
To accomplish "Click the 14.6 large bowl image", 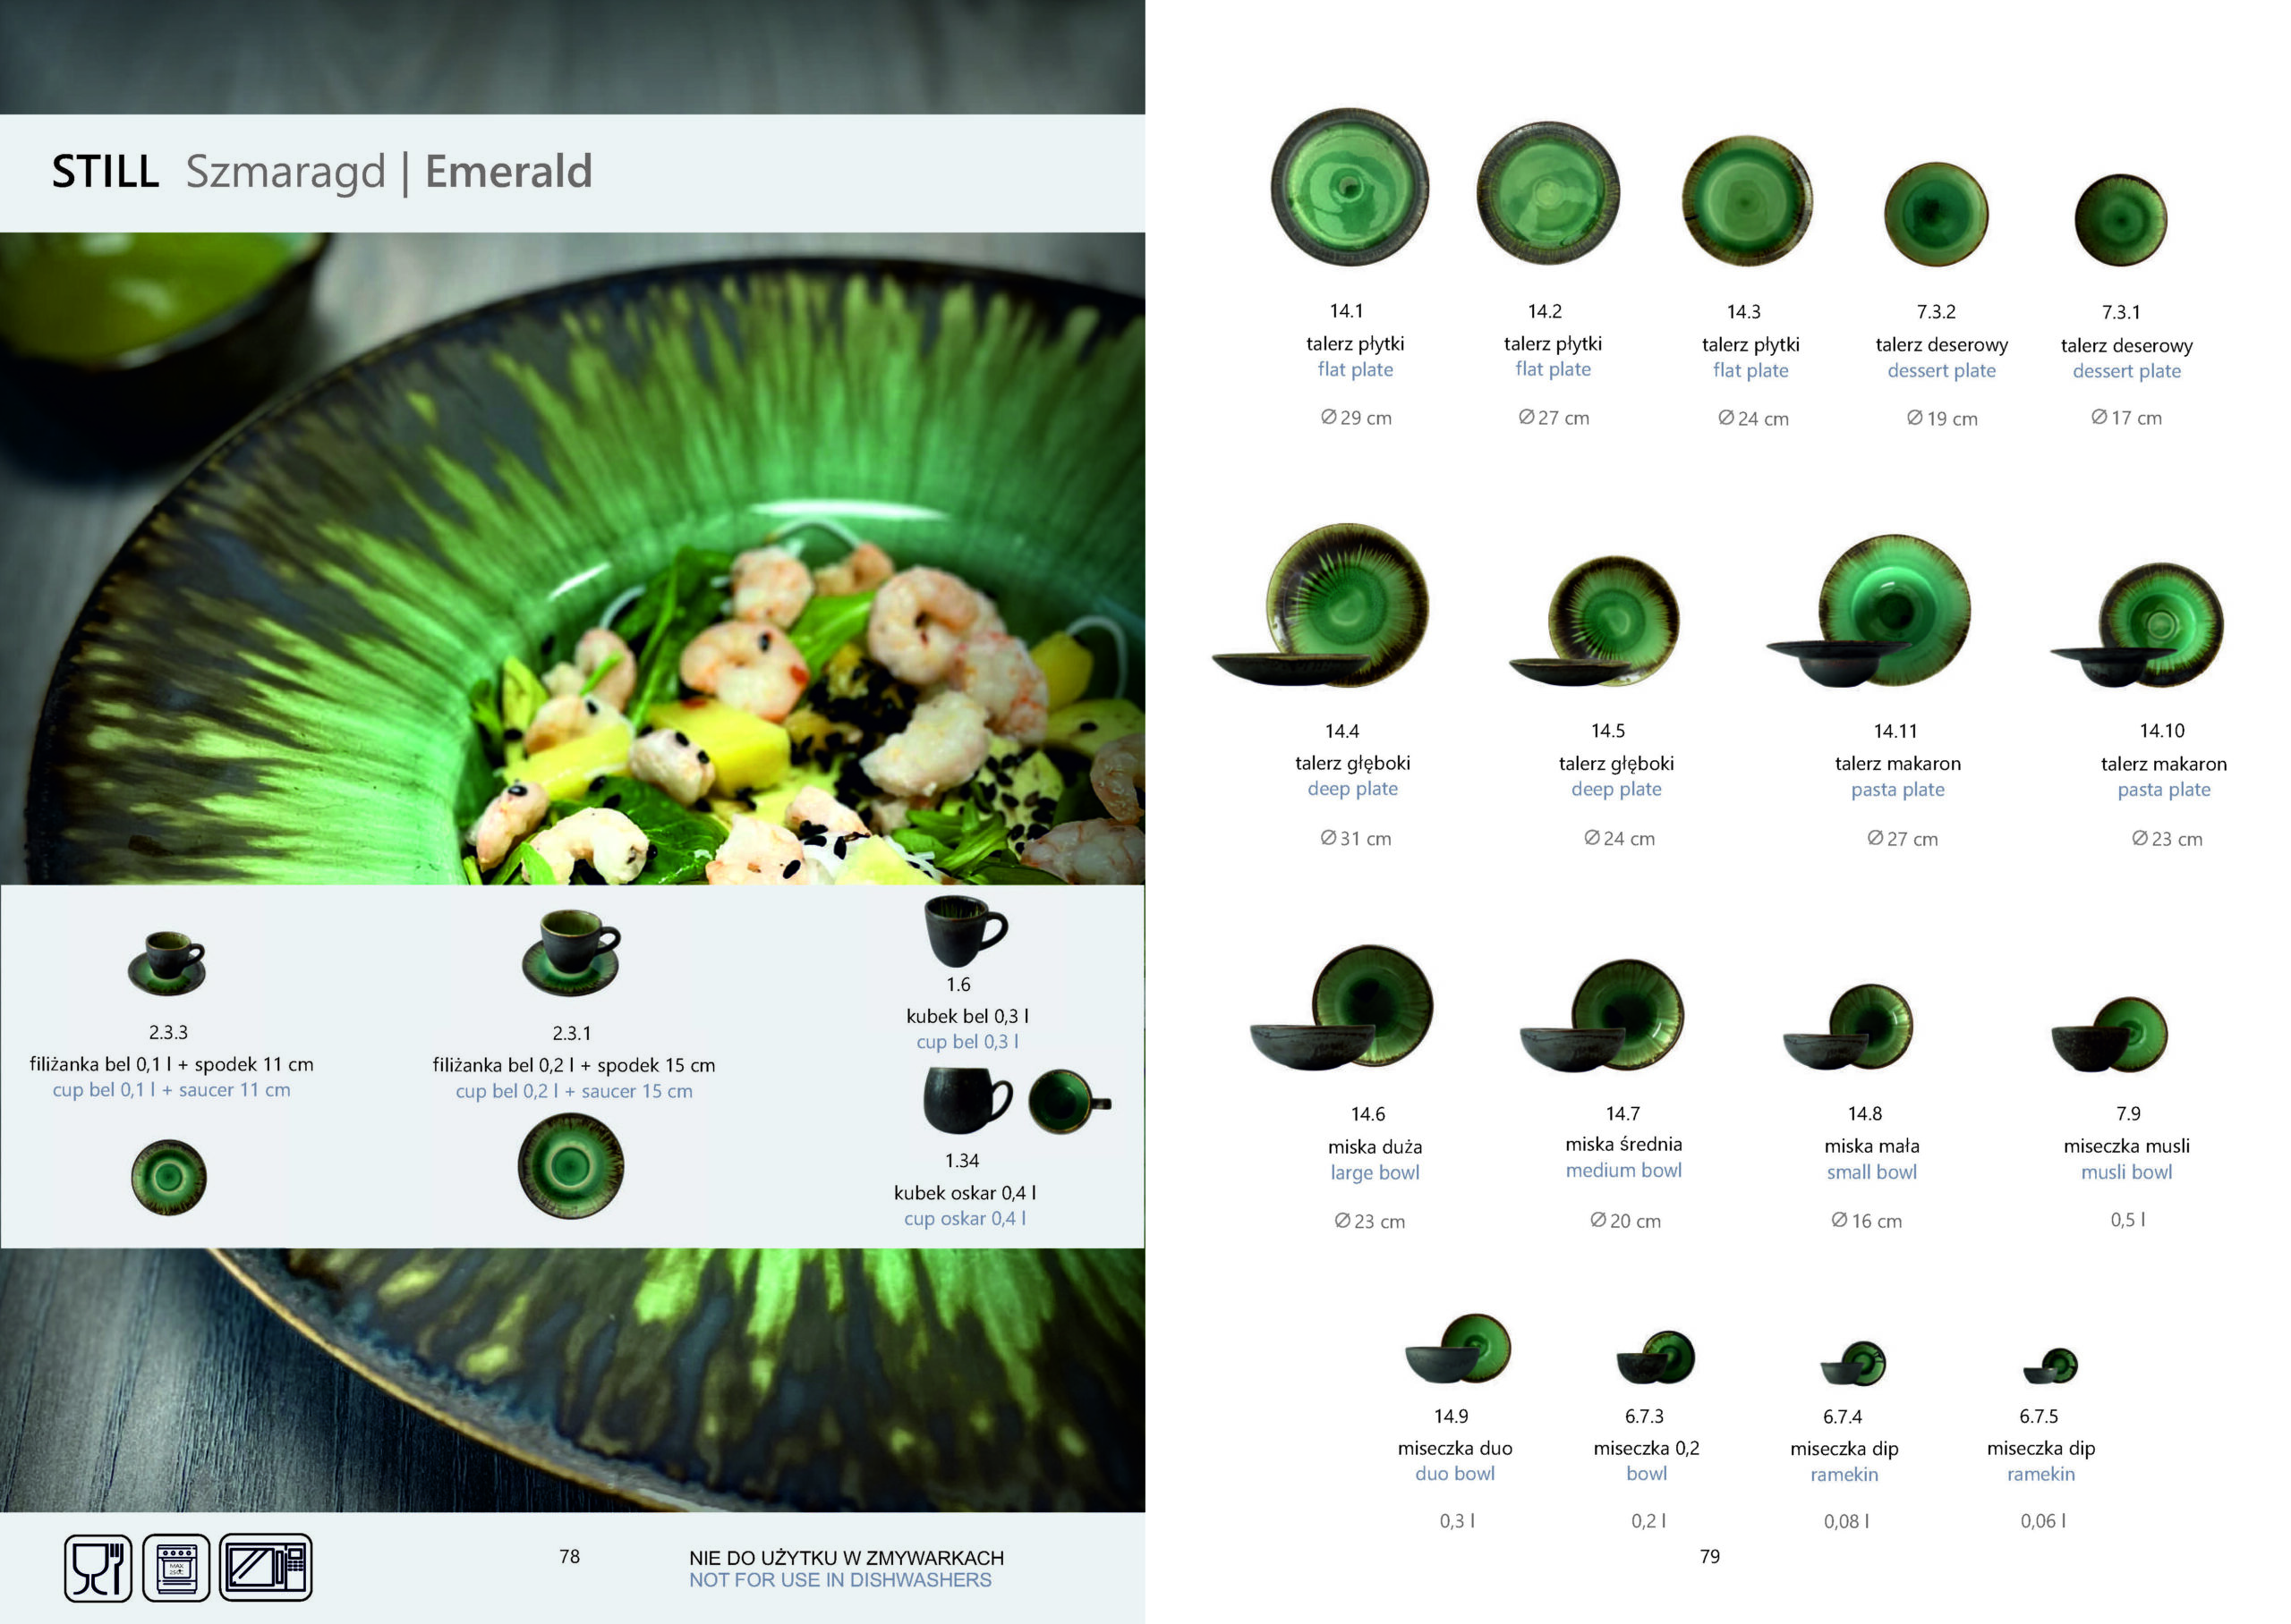I will [1341, 1007].
